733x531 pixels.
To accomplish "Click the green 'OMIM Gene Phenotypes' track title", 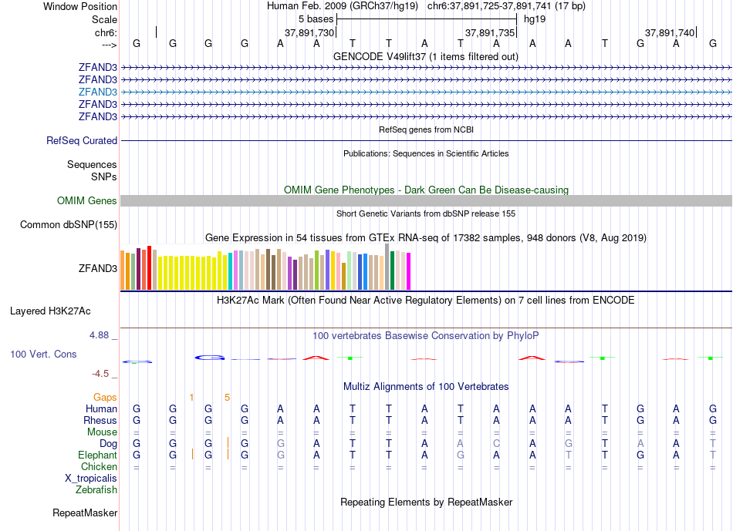I will (x=426, y=190).
